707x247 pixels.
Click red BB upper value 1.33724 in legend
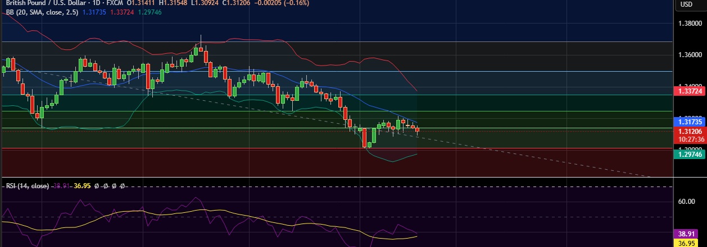(123, 12)
